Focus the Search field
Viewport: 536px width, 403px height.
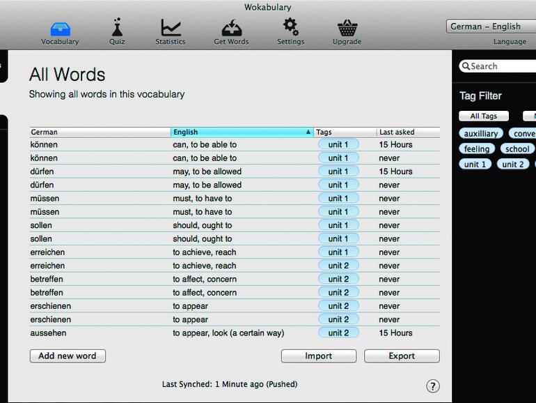pos(498,66)
